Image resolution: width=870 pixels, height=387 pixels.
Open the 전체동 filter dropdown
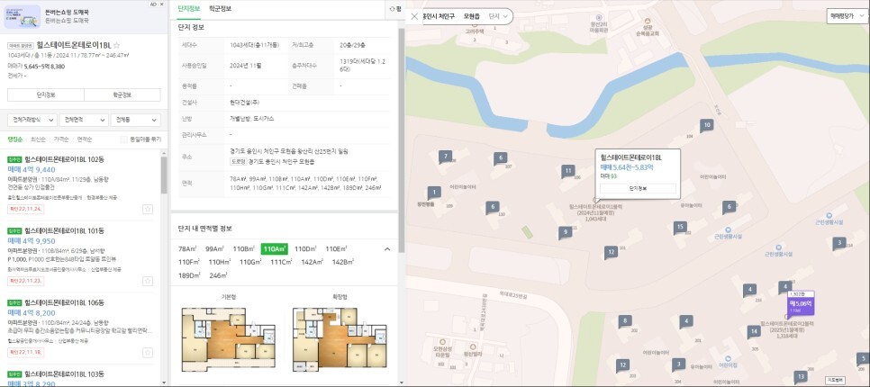[135, 120]
